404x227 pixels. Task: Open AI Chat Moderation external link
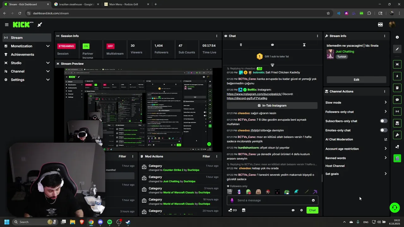click(385, 139)
